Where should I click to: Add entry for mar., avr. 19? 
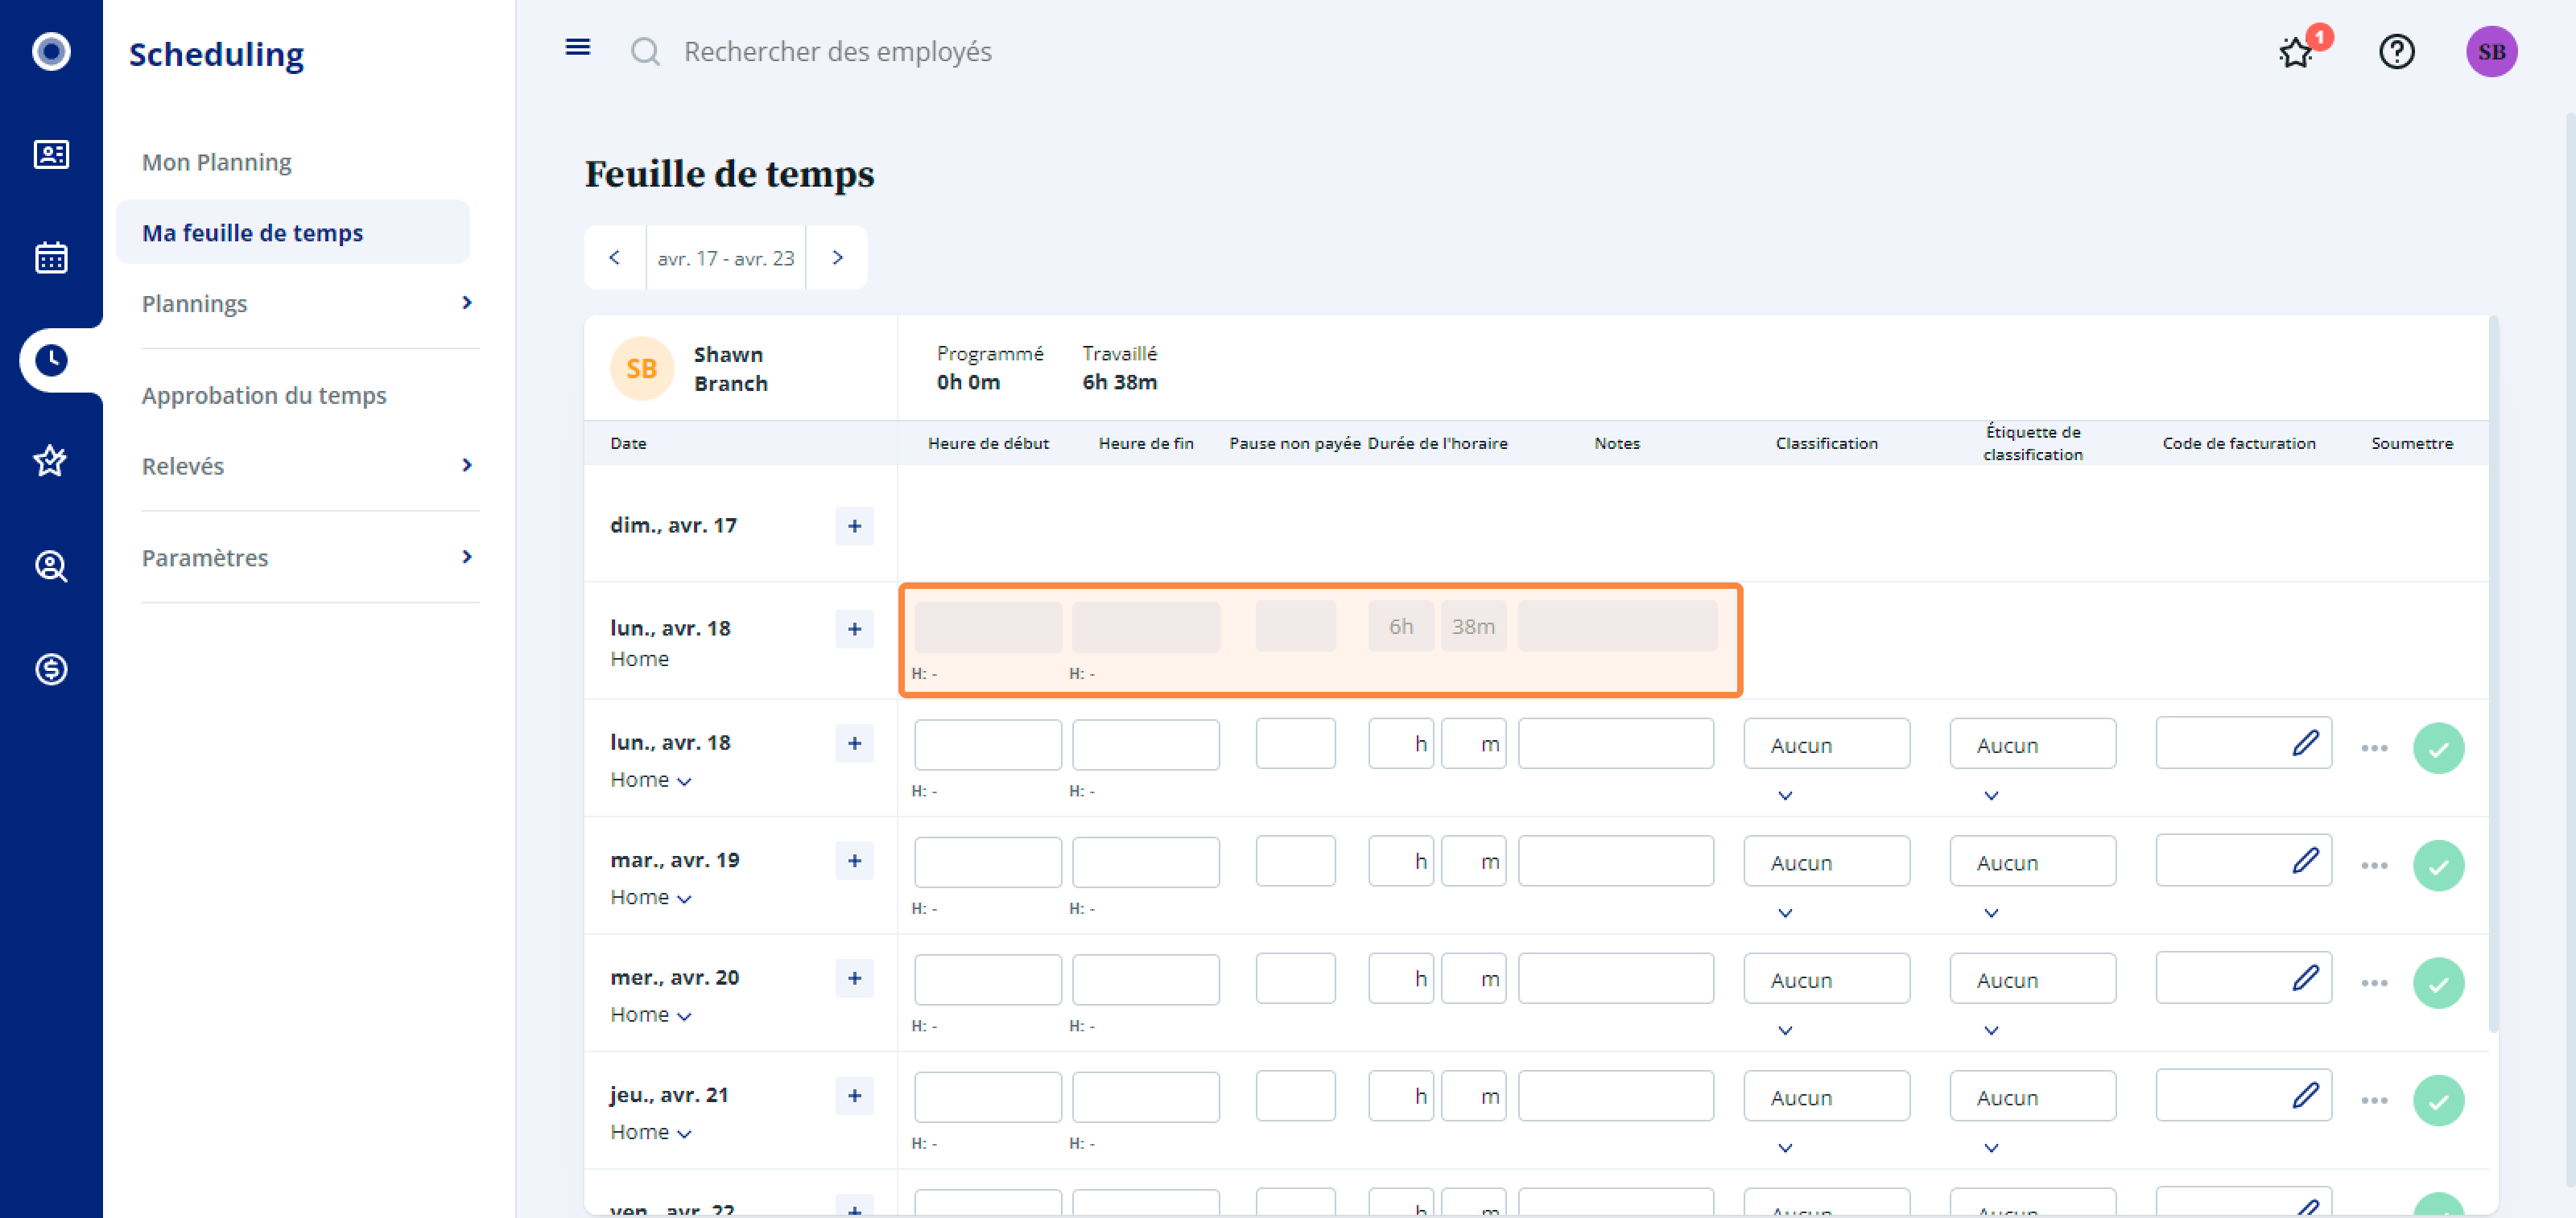tap(854, 860)
